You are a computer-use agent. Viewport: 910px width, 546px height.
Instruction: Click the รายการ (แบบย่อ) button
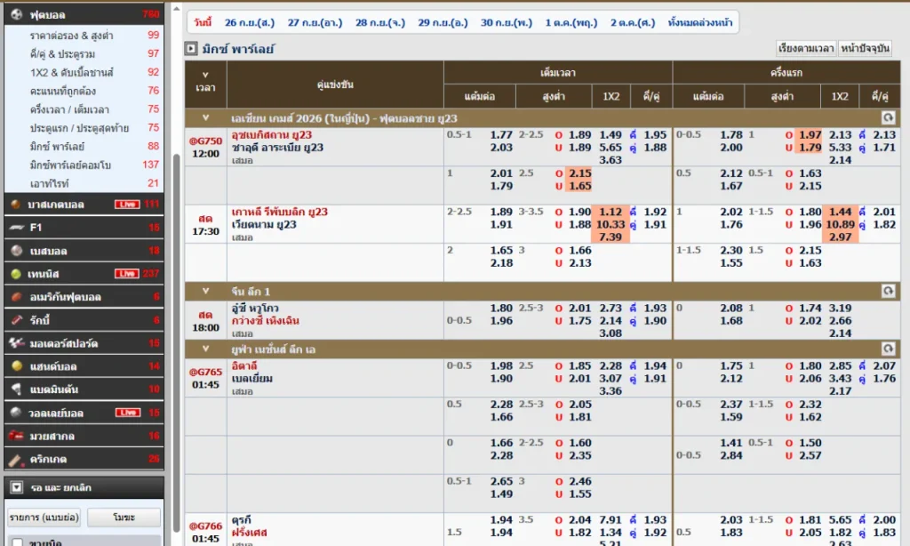(x=44, y=517)
